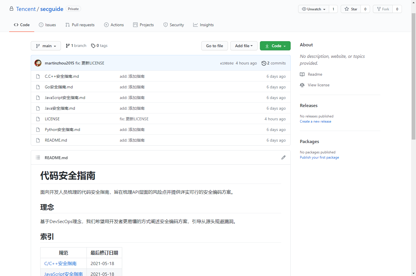
Task: Open the C,C++安全指南.md file
Action: point(62,76)
